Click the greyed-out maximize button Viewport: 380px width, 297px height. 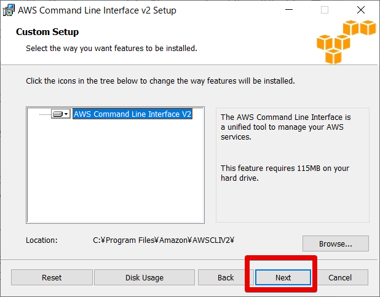[x=325, y=10]
